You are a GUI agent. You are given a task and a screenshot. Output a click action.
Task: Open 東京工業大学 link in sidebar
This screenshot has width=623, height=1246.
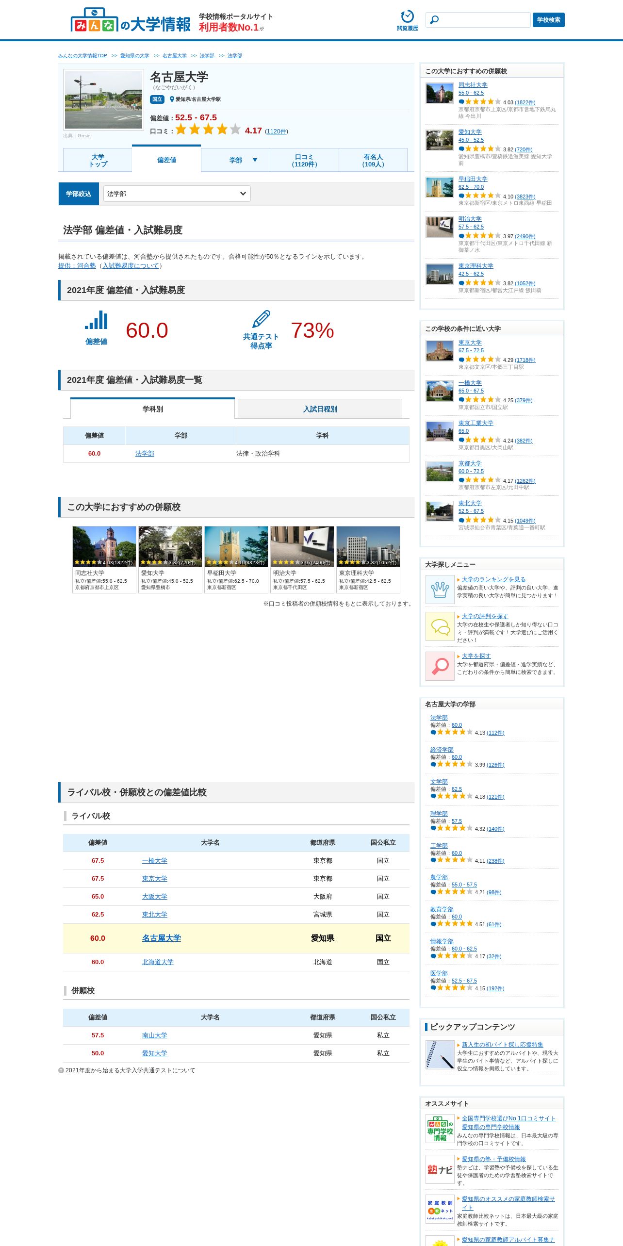(475, 423)
